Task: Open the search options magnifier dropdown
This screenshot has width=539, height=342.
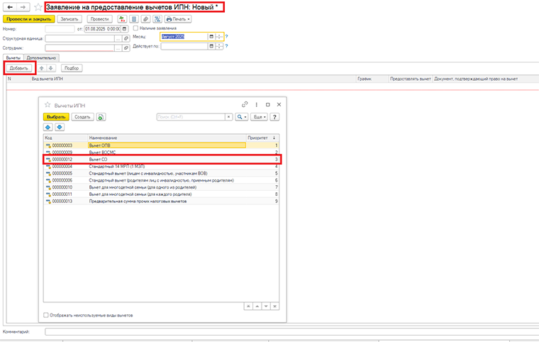Action: (242, 117)
